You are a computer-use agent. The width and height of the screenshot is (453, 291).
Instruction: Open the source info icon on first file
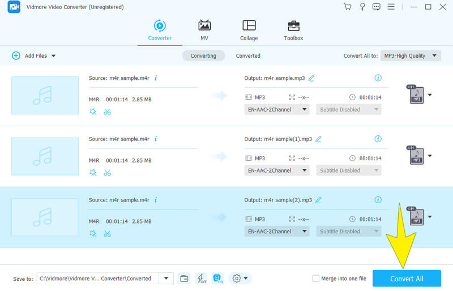point(156,78)
